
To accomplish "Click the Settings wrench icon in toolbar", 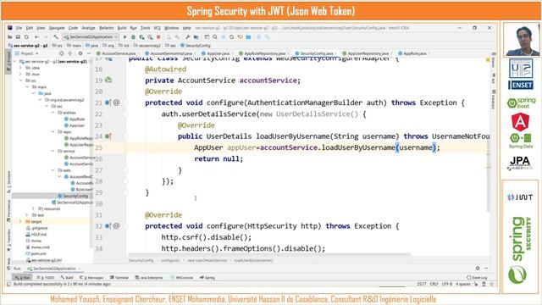I will point(188,36).
